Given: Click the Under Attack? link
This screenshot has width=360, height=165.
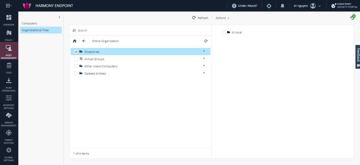Looking at the screenshot, I should coord(247,6).
